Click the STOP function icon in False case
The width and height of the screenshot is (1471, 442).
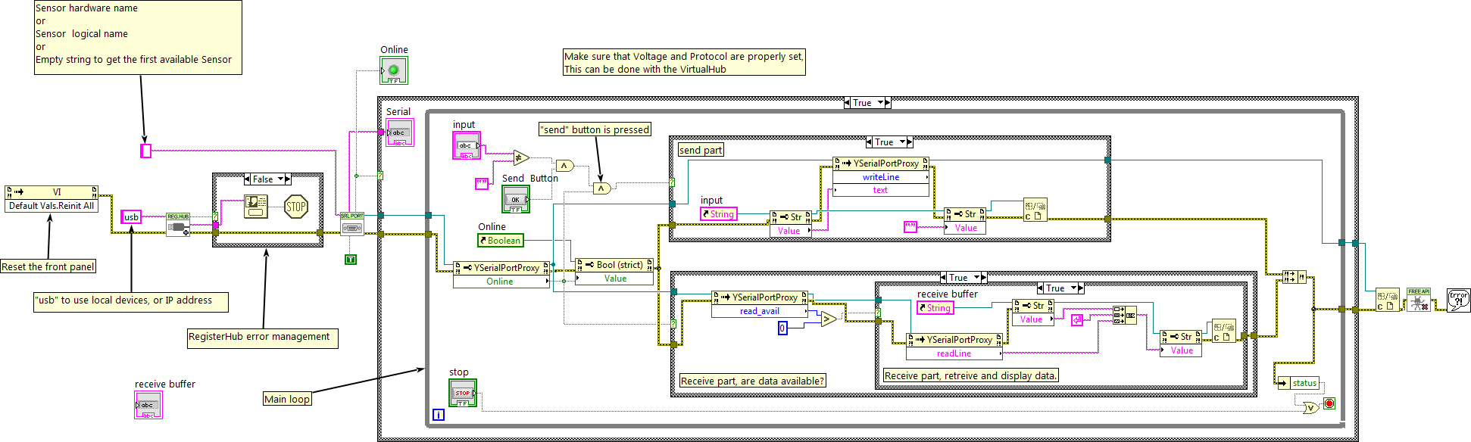click(x=295, y=207)
